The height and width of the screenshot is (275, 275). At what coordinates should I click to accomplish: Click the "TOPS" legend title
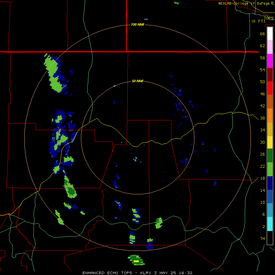269,18
